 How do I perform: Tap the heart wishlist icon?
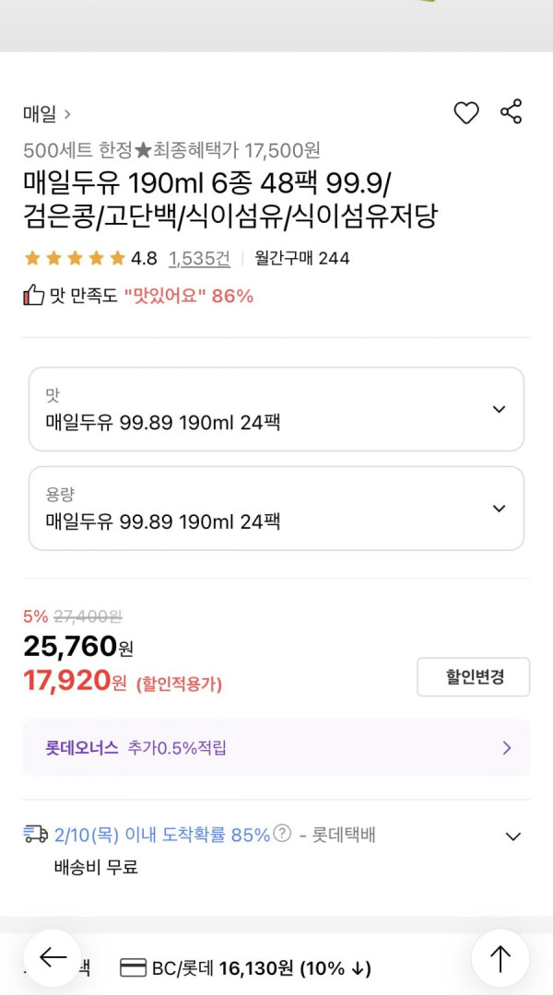(466, 113)
